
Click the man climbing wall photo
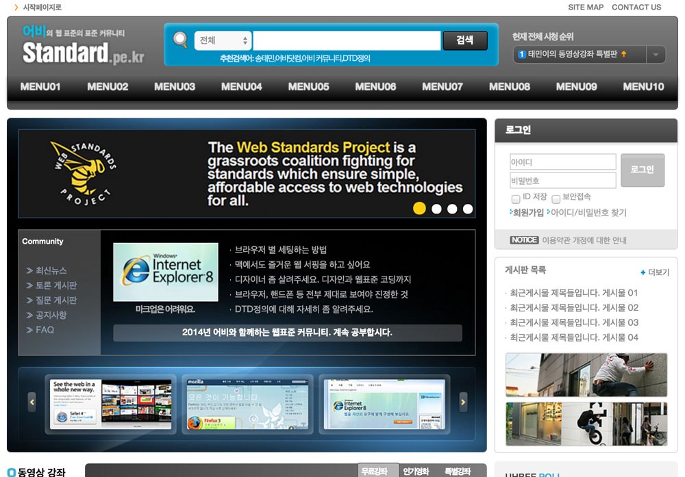pyautogui.click(x=586, y=374)
